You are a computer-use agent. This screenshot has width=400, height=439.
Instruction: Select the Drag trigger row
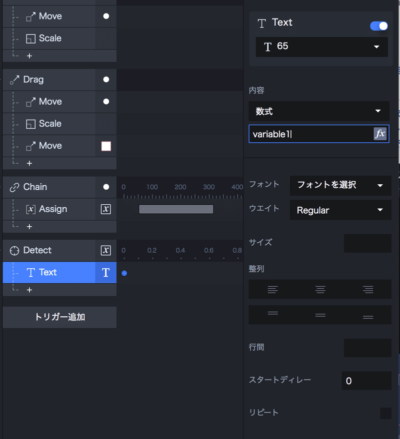point(50,80)
